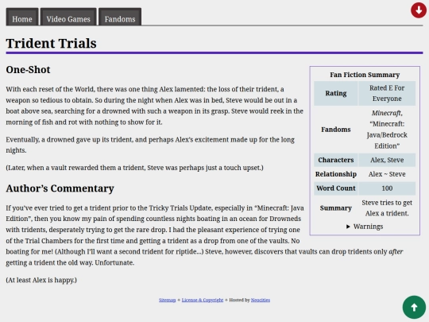Screen dimensions: 429x322
Task: Click the green scroll-to-top arrow icon
Action: click(414, 307)
